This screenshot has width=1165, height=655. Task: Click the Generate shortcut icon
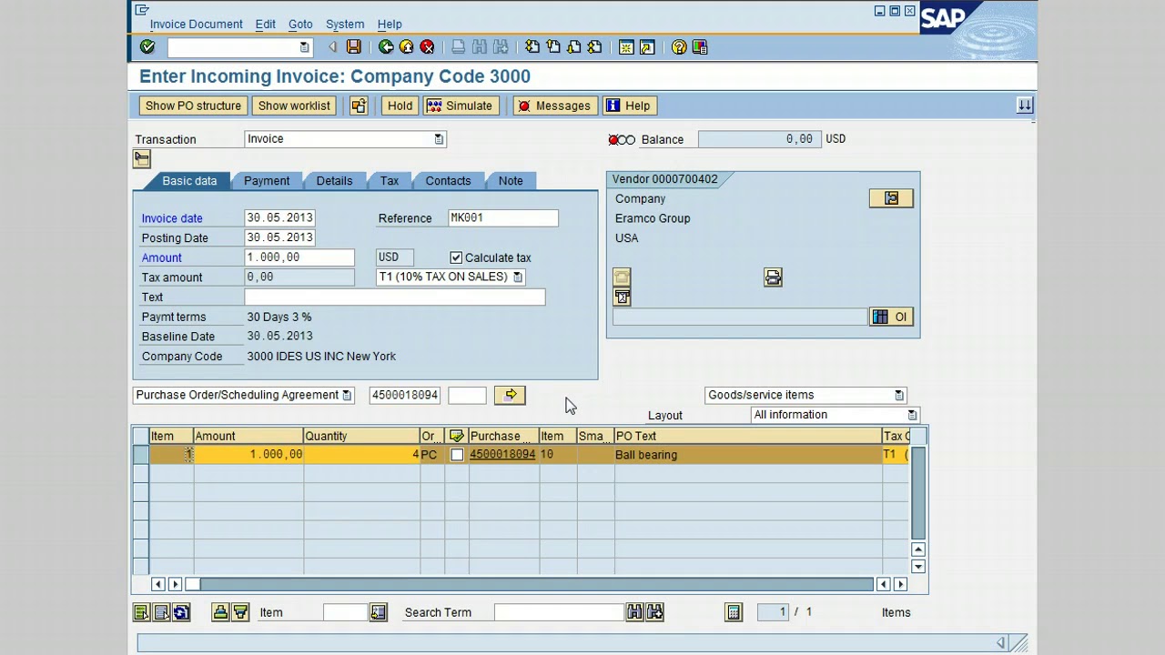tap(647, 47)
